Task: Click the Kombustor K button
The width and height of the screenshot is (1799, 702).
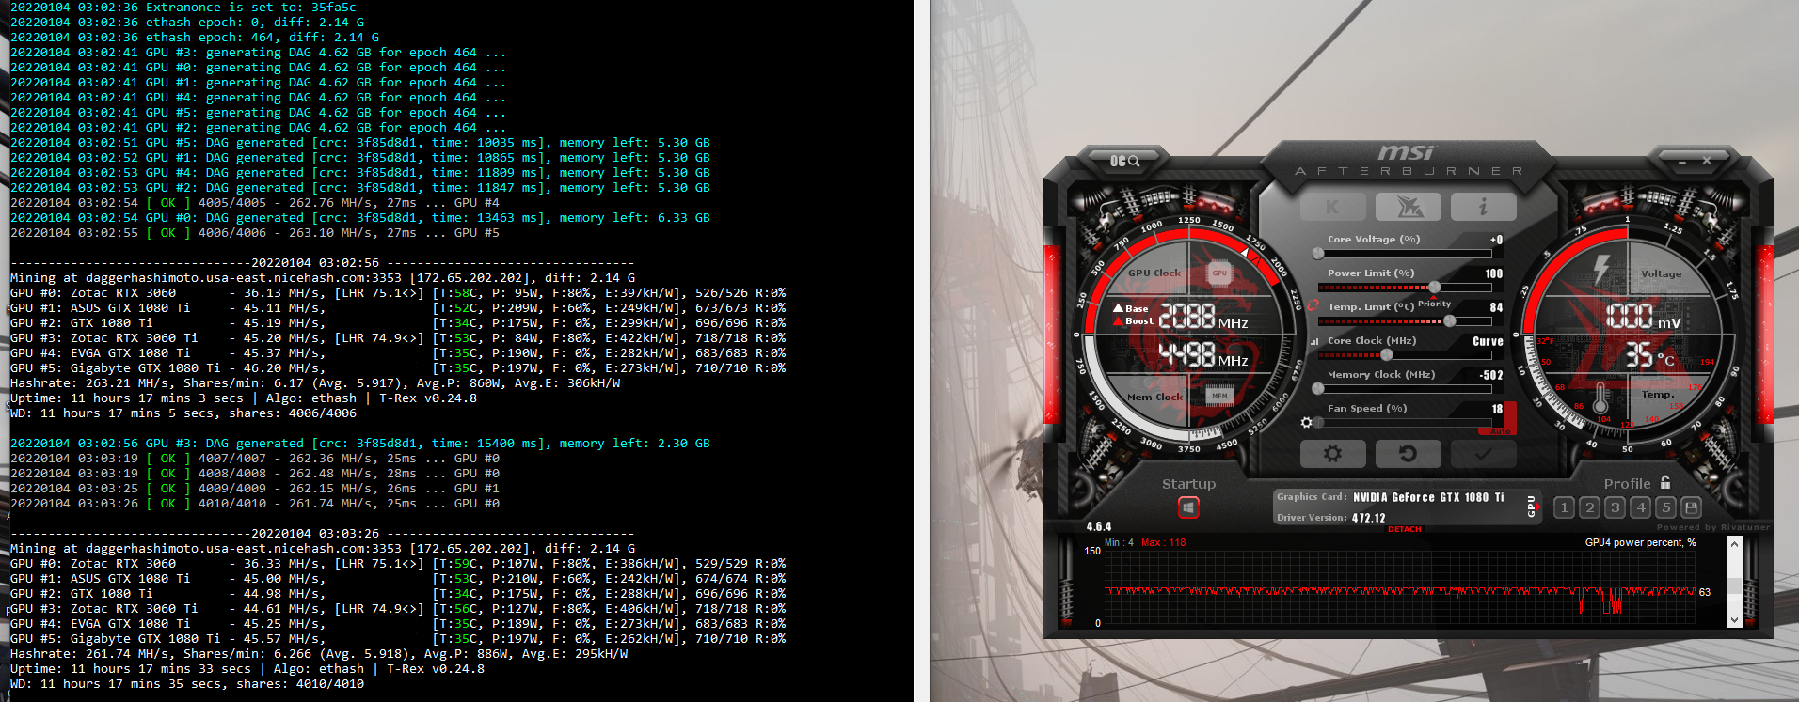Action: pyautogui.click(x=1332, y=207)
